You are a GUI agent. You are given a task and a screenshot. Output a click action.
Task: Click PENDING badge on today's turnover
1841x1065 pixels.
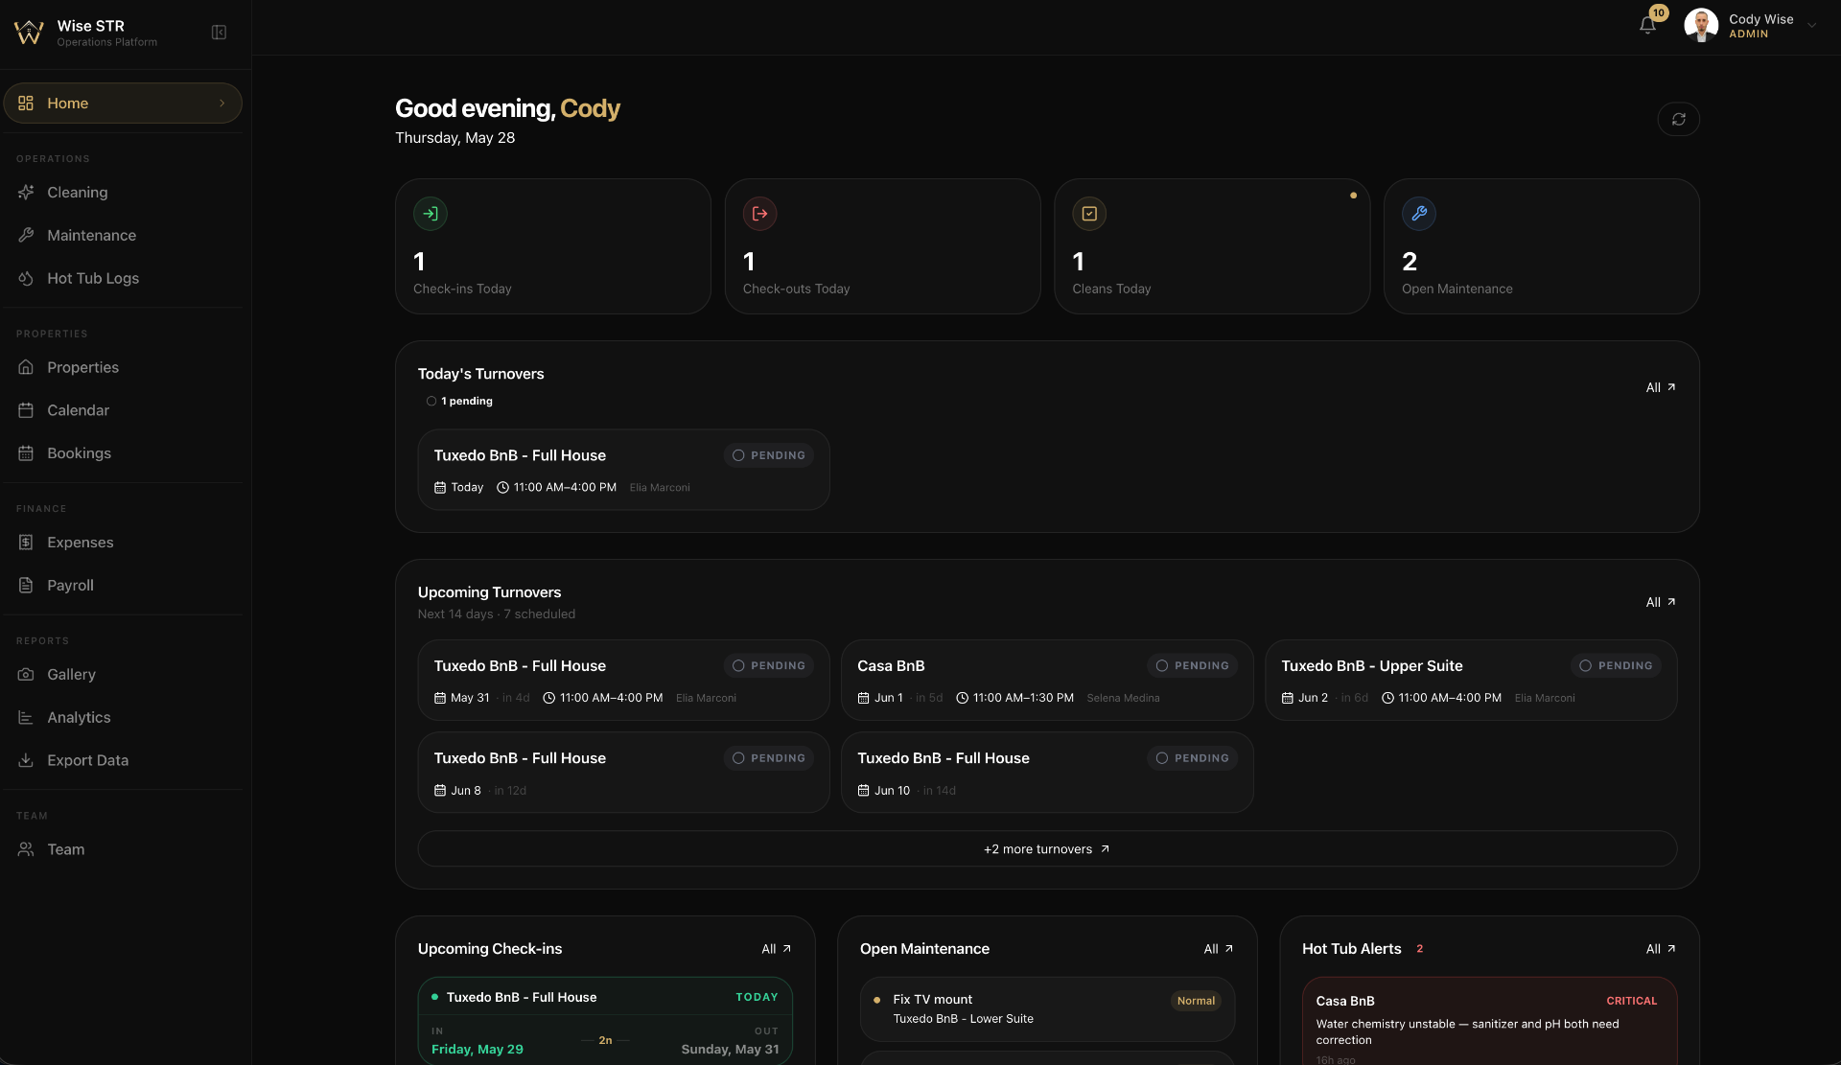tap(769, 455)
